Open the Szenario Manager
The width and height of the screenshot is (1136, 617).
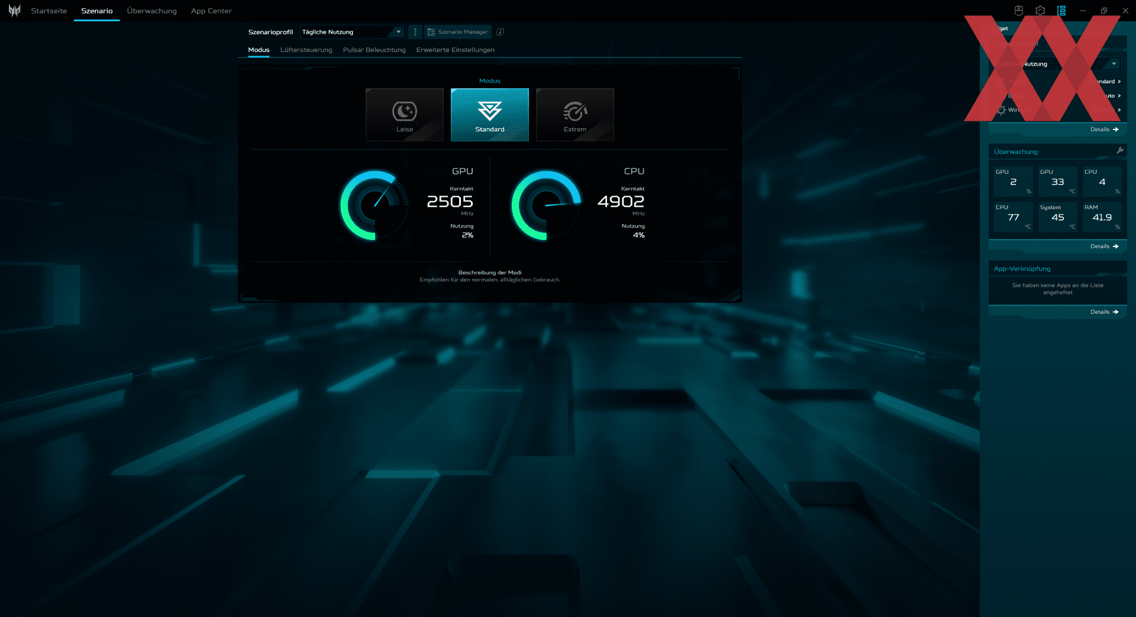458,32
